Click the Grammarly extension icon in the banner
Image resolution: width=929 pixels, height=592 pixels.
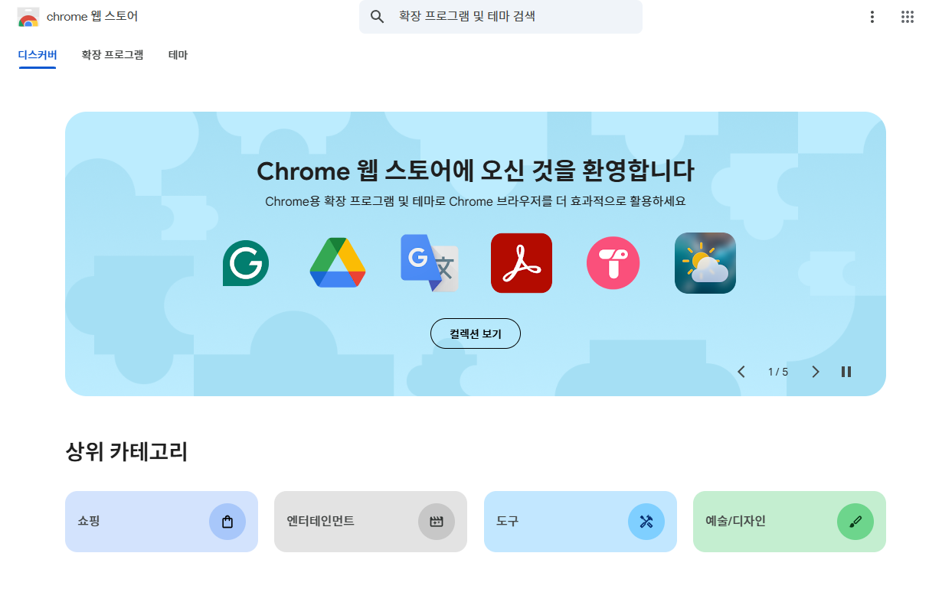245,263
